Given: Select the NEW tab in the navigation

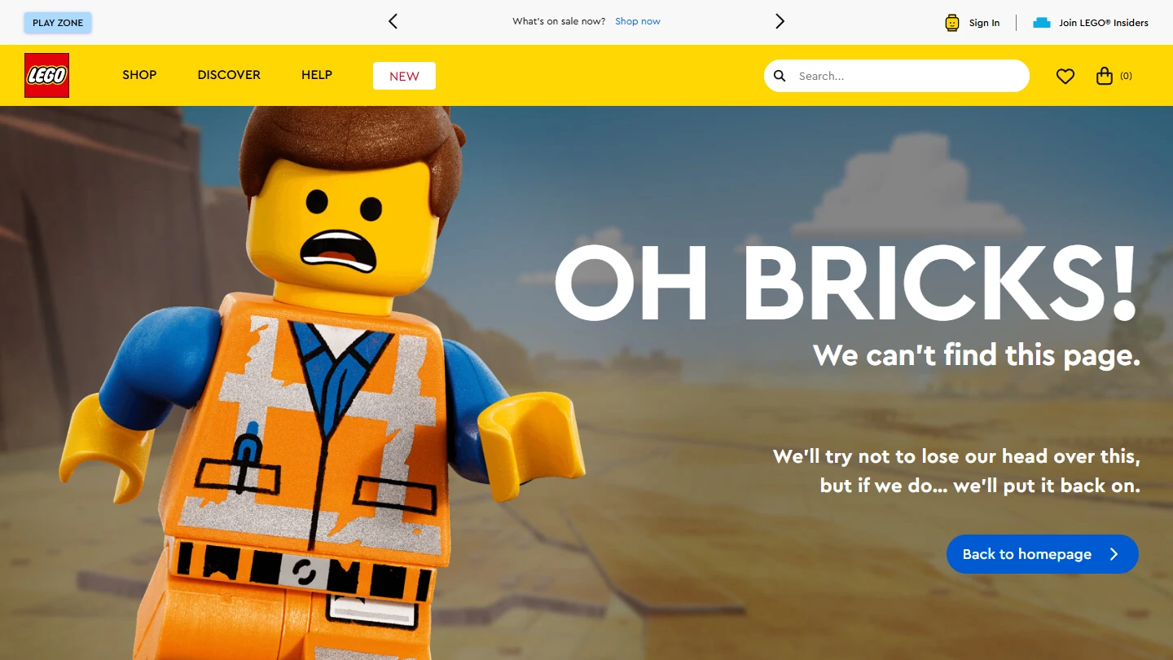Looking at the screenshot, I should tap(404, 75).
